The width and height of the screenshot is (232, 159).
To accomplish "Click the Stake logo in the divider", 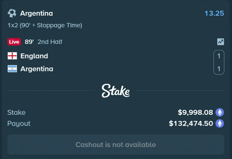I will click(x=116, y=91).
